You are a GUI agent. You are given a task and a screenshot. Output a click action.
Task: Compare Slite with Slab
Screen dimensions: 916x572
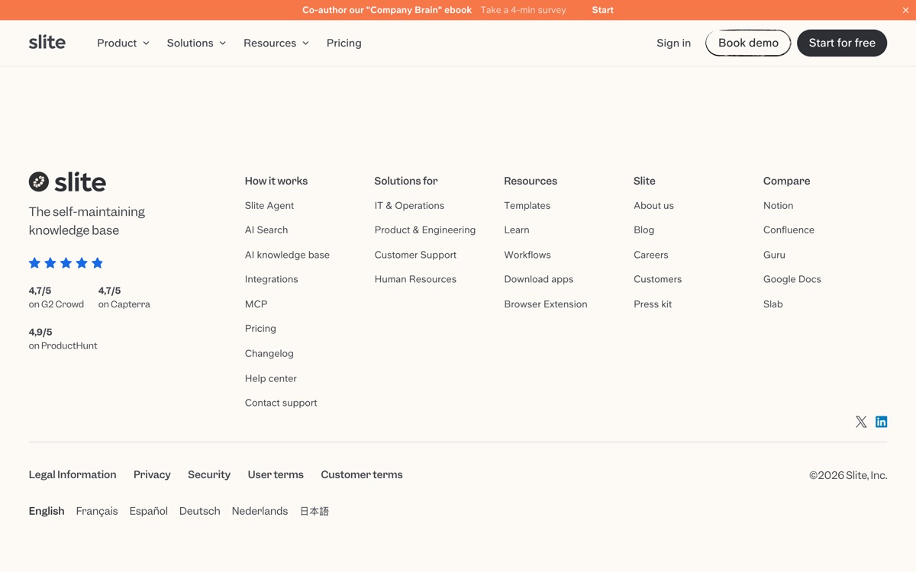[773, 304]
